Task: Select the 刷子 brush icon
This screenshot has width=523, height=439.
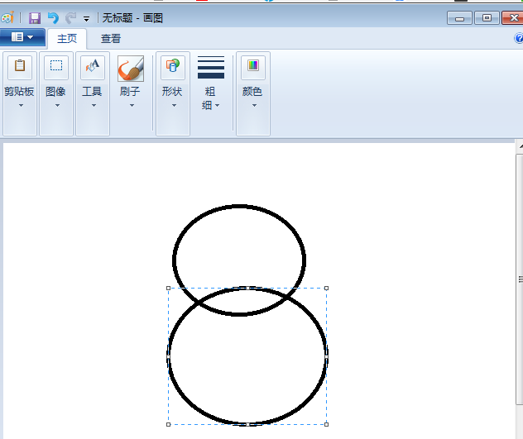Action: pos(131,69)
